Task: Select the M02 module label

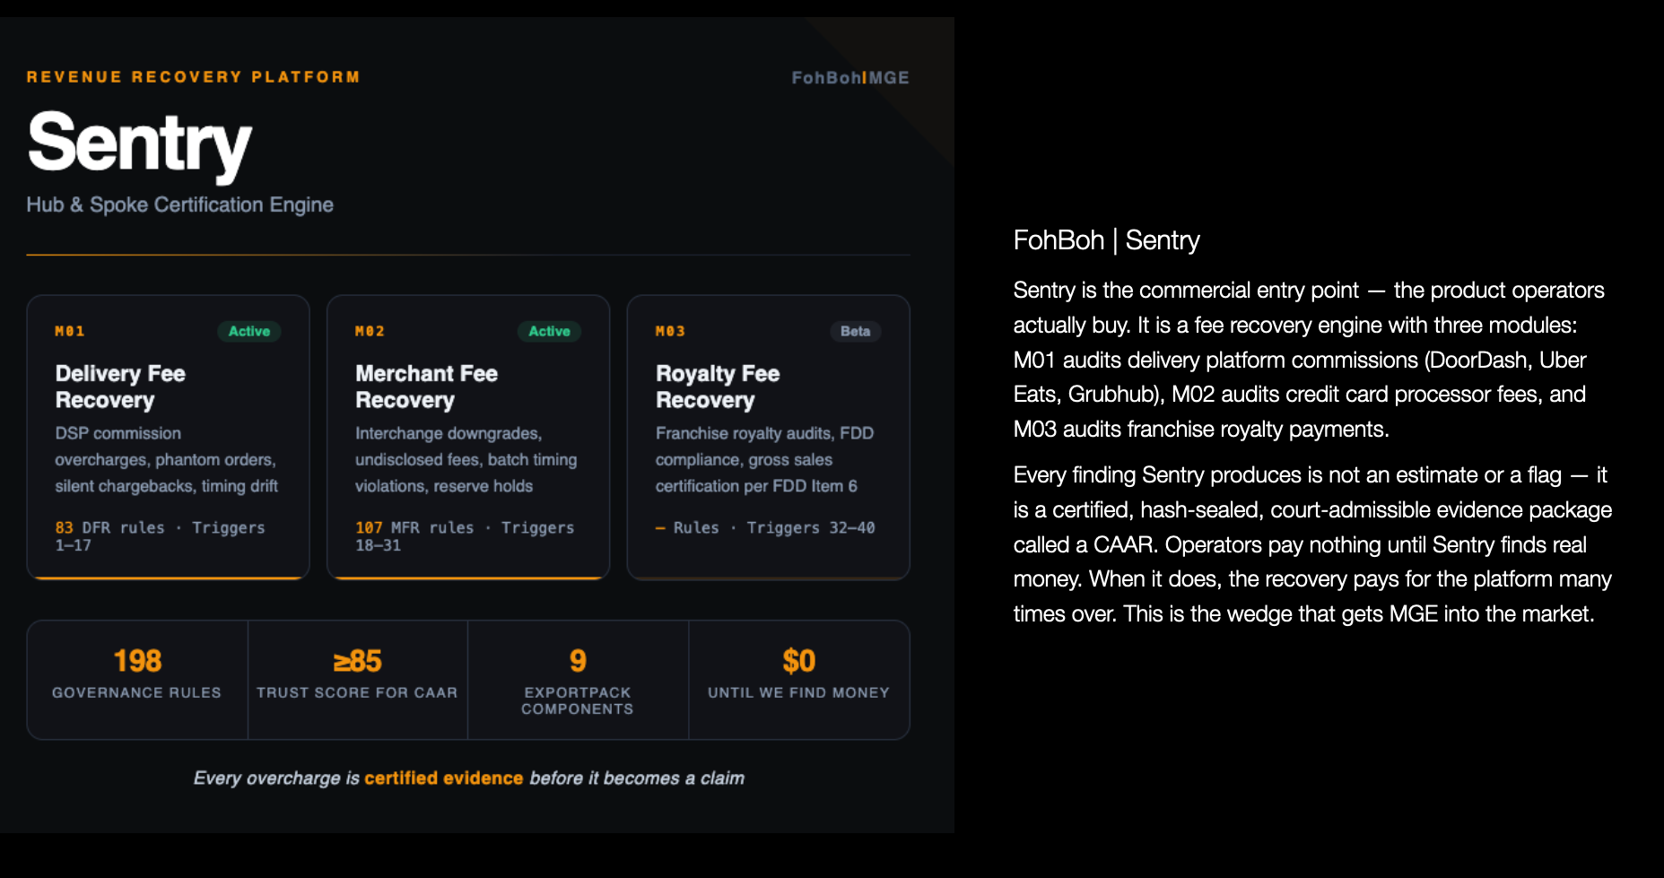Action: (370, 331)
